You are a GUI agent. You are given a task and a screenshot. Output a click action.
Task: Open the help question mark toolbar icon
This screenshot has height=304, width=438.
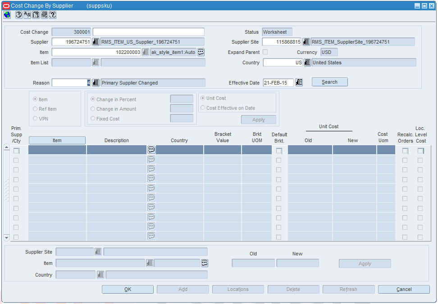coord(53,15)
